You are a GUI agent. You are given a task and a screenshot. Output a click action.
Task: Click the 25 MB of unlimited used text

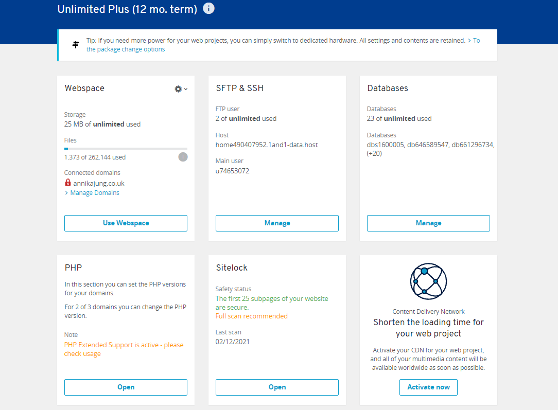tap(102, 124)
